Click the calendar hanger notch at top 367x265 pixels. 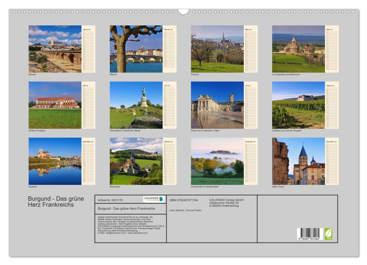pyautogui.click(x=183, y=11)
